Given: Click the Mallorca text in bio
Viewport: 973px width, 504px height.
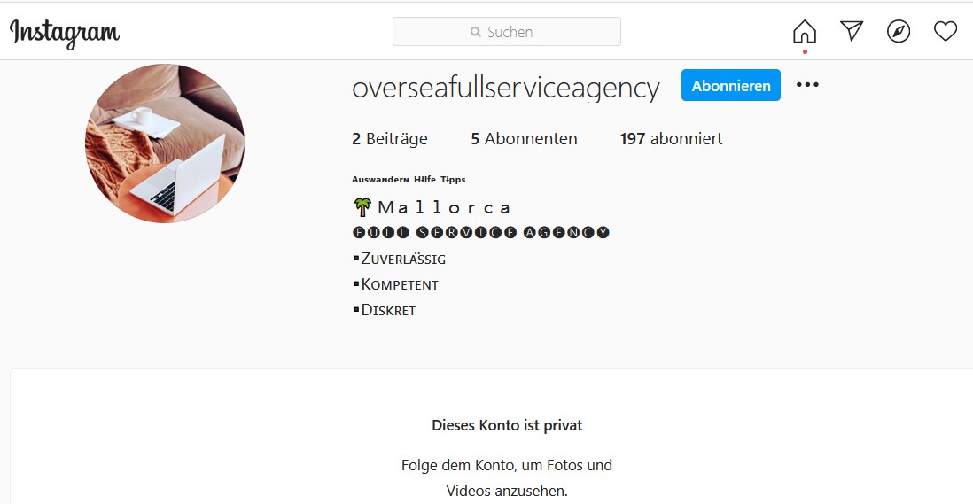Looking at the screenshot, I should [444, 207].
